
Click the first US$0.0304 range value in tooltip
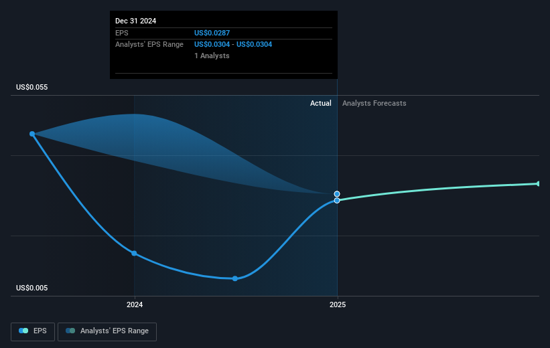(x=212, y=45)
